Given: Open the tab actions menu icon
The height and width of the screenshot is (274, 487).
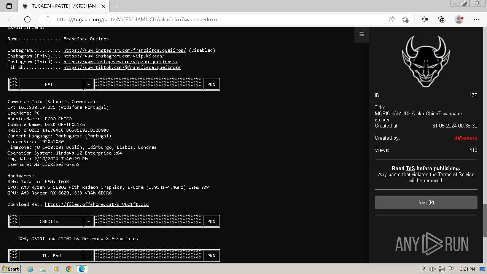Looking at the screenshot, I should 9,6.
